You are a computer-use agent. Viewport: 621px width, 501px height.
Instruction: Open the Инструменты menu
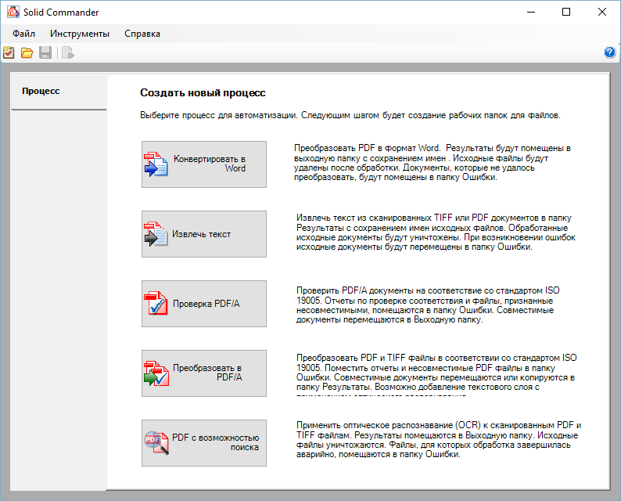[x=80, y=34]
